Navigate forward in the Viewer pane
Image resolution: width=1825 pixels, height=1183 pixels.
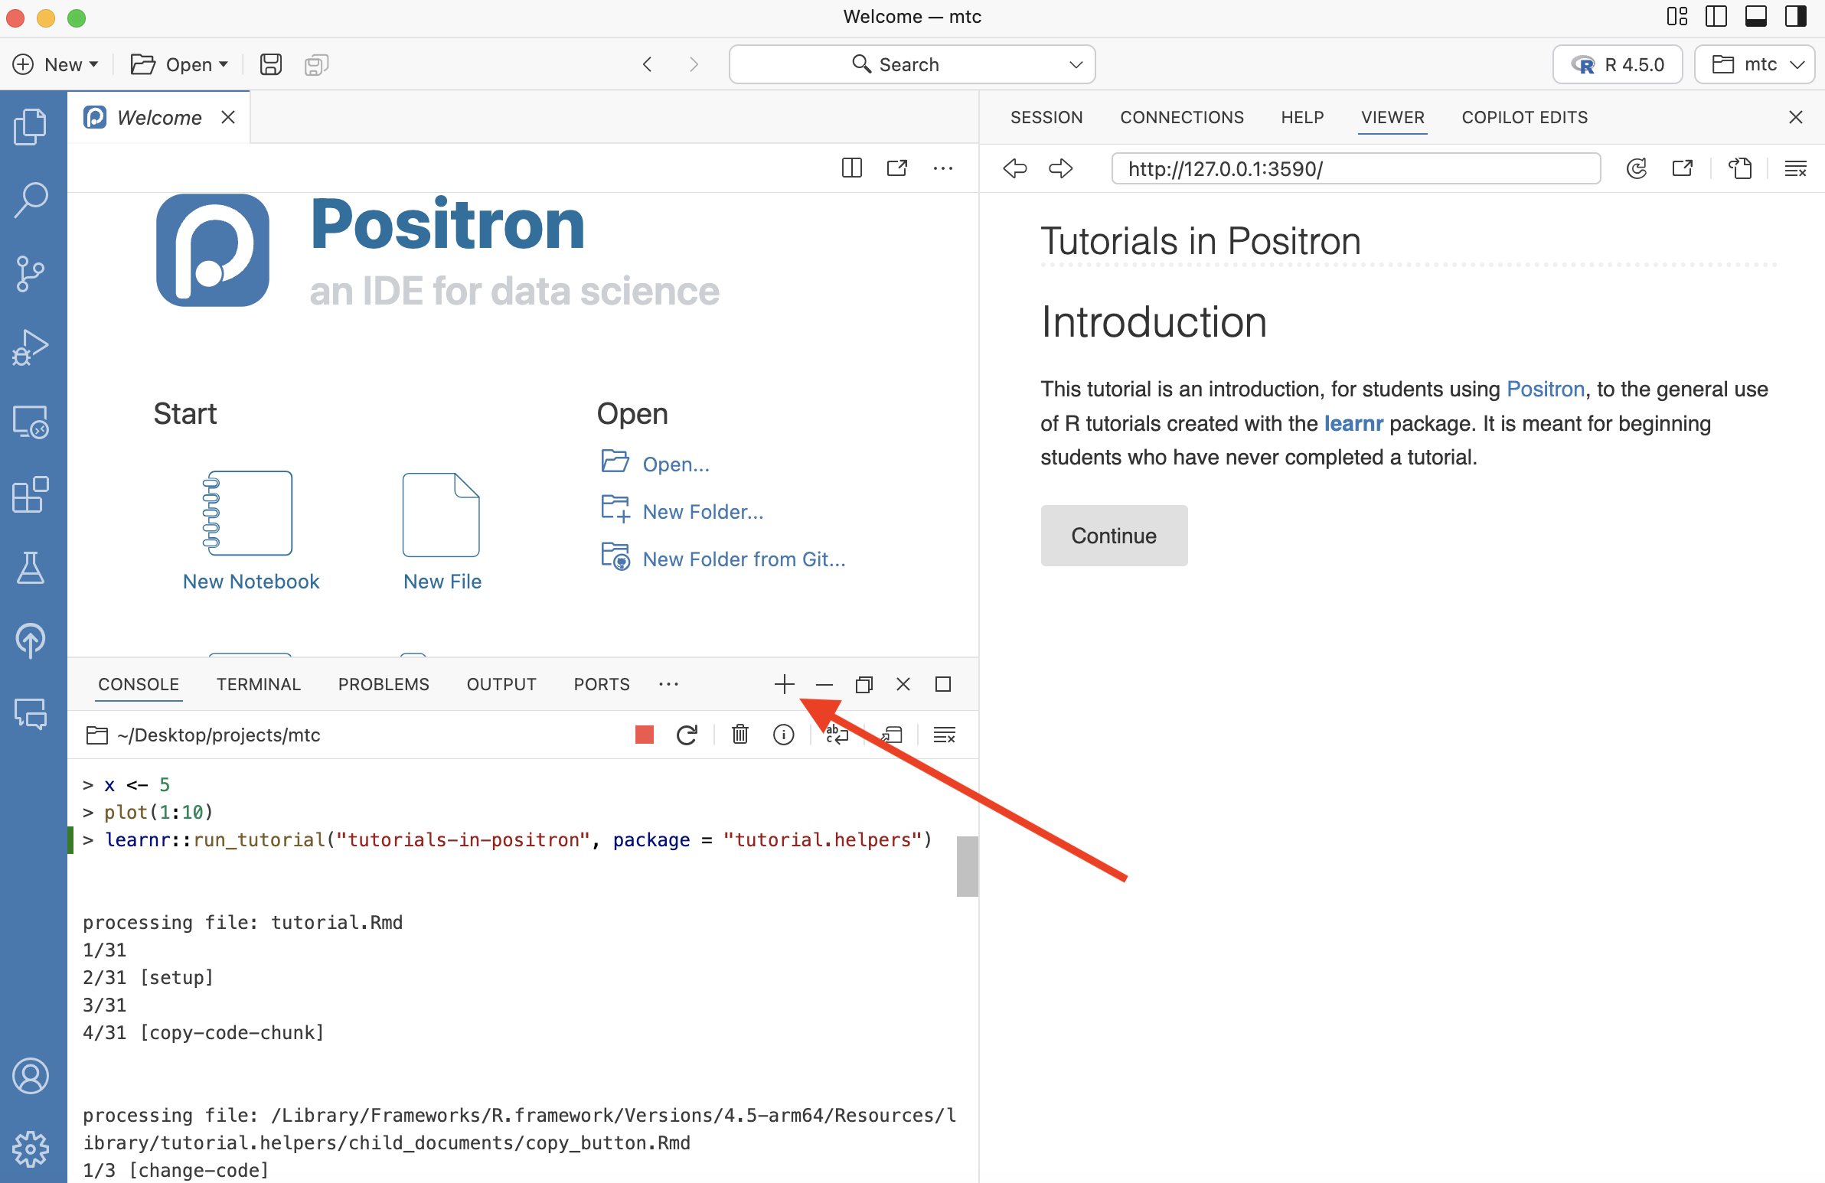(1060, 168)
